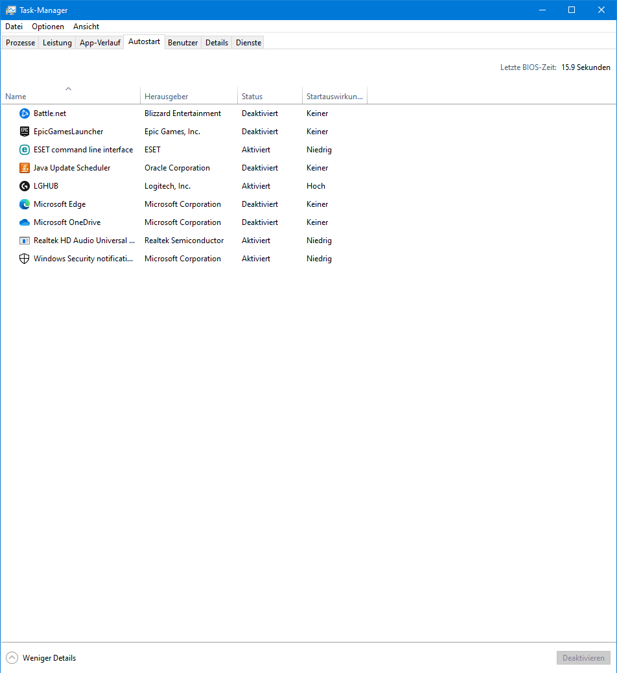Click Aktiviert status in the LGHUB row
The width and height of the screenshot is (617, 673).
pos(256,186)
